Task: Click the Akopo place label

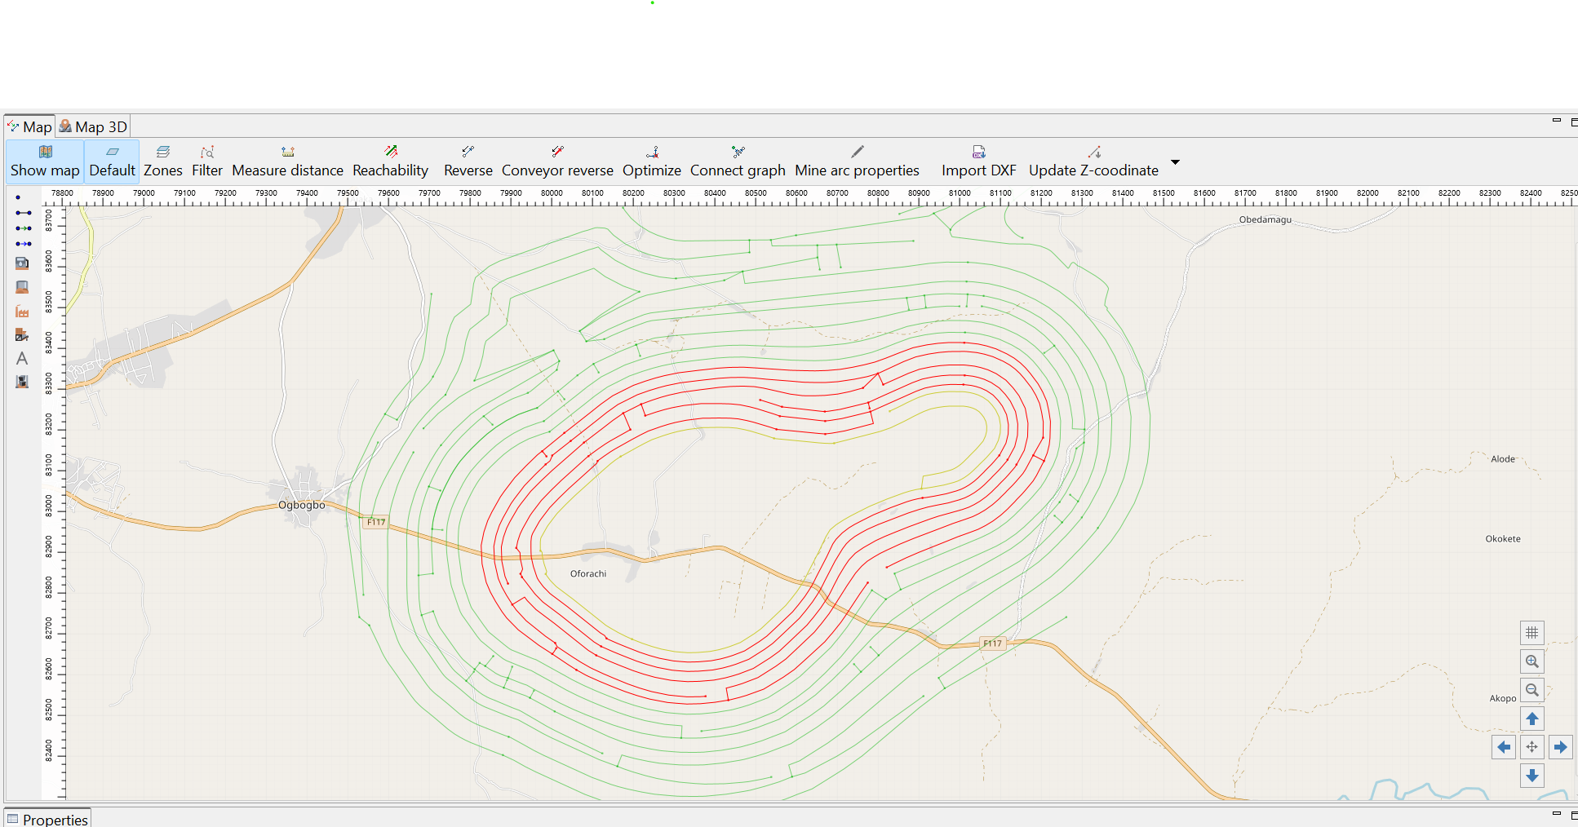Action: coord(1502,698)
